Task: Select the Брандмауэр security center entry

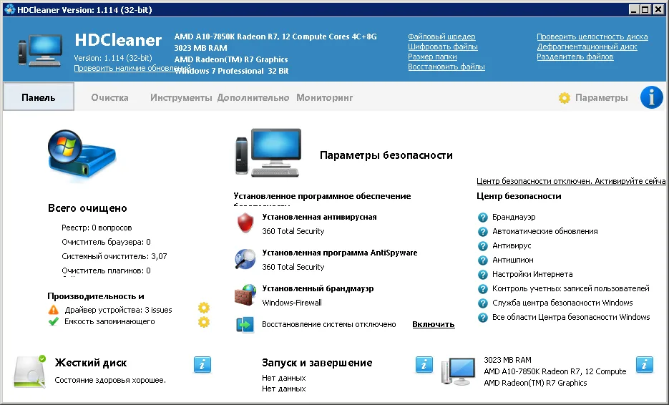Action: pos(514,218)
